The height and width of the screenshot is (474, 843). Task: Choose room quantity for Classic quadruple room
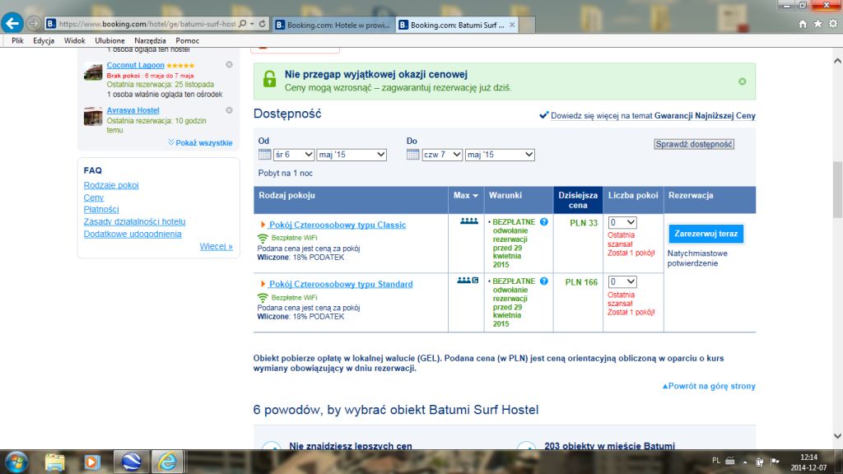[622, 222]
